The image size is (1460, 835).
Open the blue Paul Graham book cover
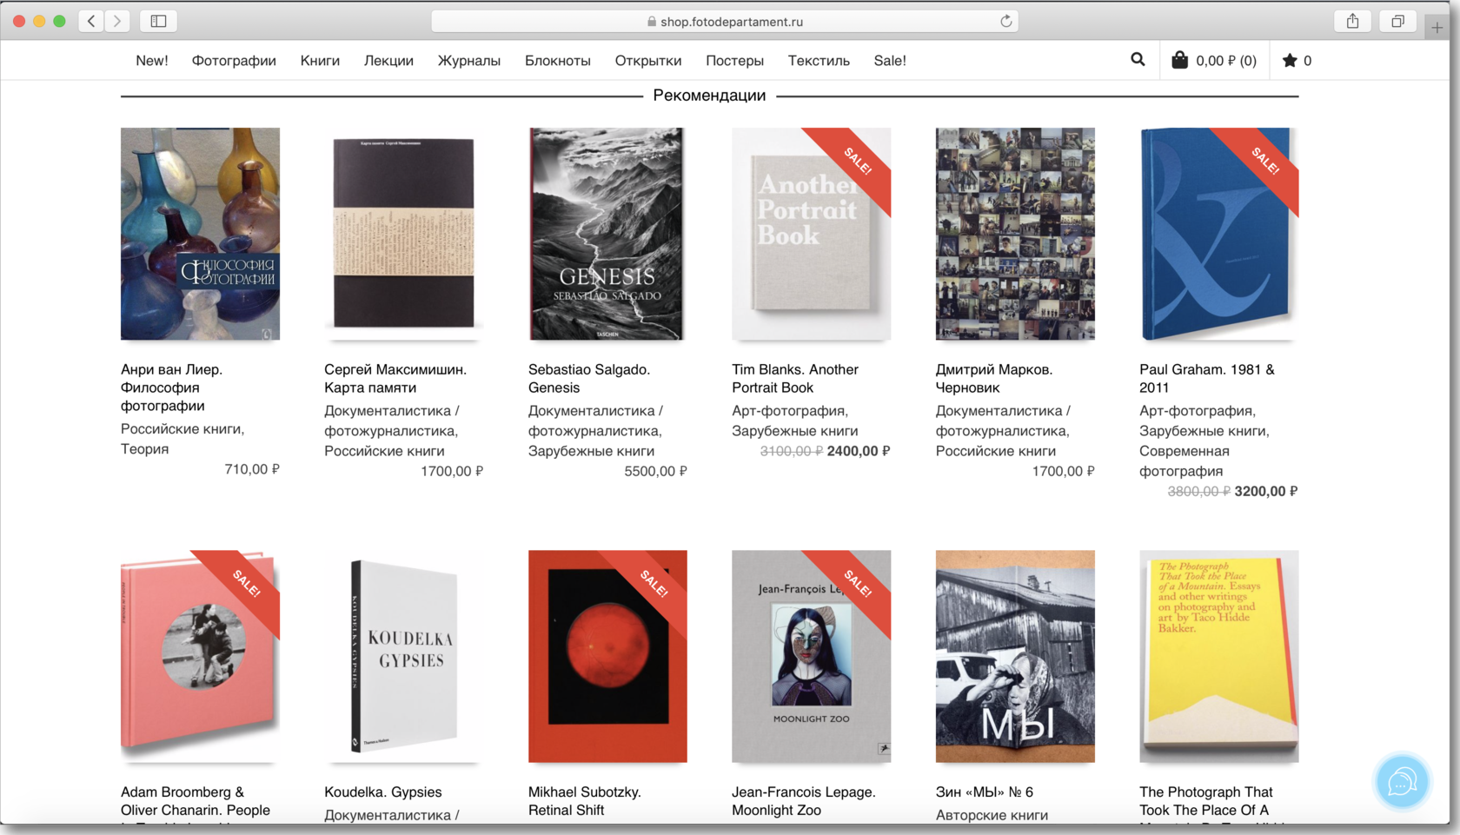1218,234
